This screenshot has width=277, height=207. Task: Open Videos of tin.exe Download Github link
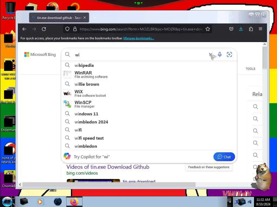pyautogui.click(x=108, y=167)
